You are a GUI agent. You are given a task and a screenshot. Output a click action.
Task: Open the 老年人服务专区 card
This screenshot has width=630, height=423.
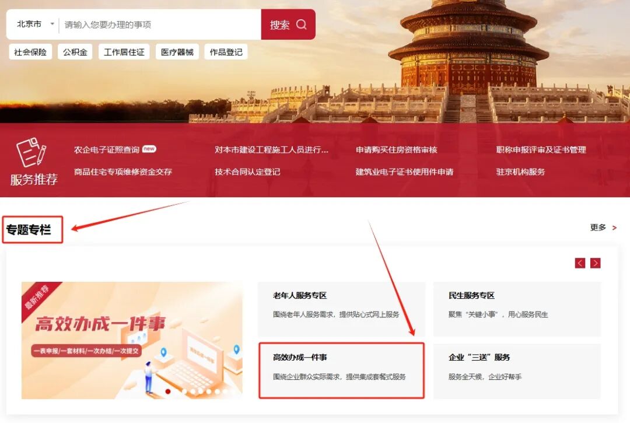pos(341,309)
